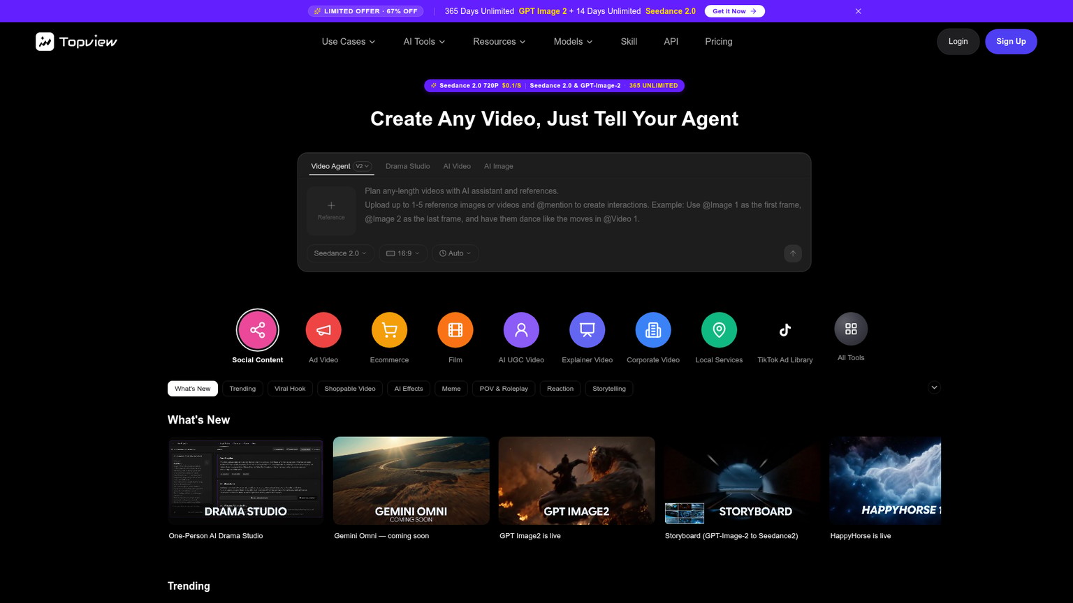Viewport: 1073px width, 603px height.
Task: Open the V2 version selector
Action: coord(363,166)
